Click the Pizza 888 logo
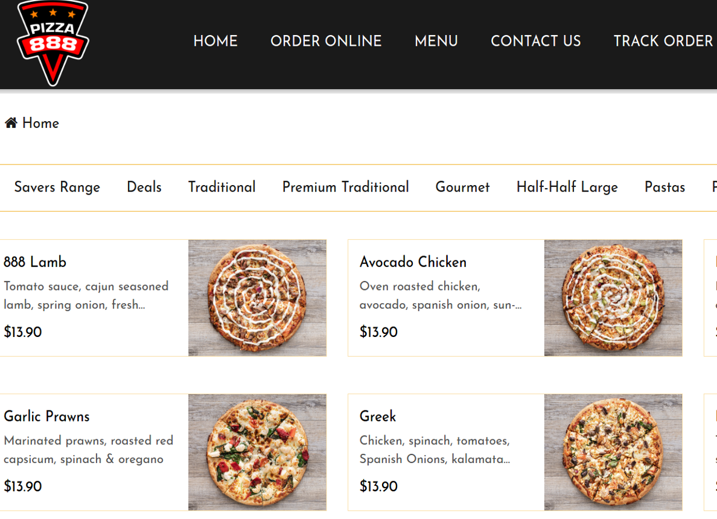Image resolution: width=717 pixels, height=519 pixels. tap(53, 43)
